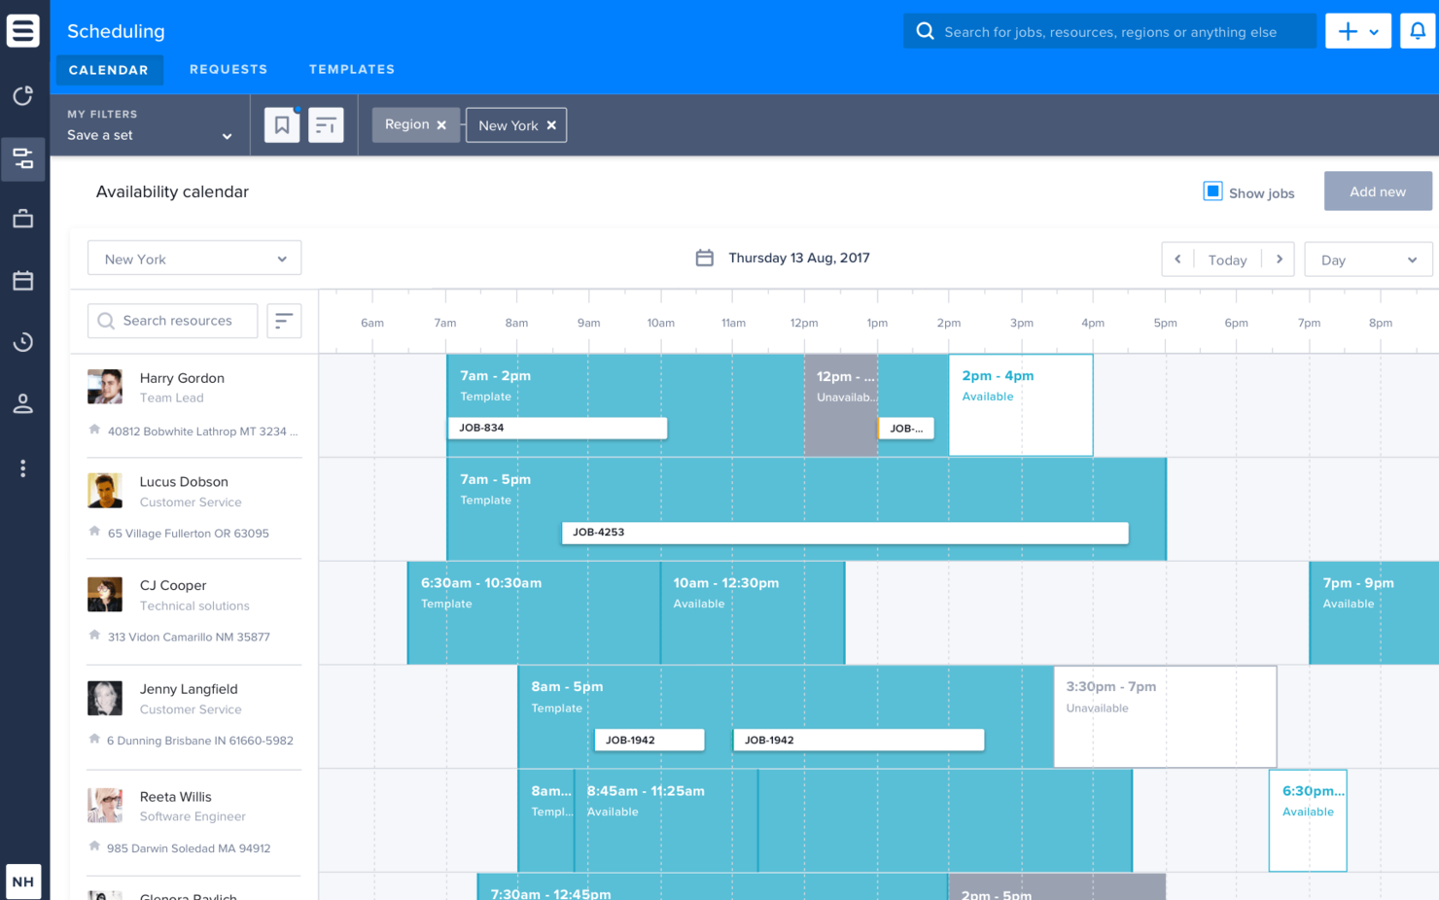This screenshot has height=900, width=1439.
Task: Open Reeta Willis resource name
Action: pyautogui.click(x=175, y=797)
